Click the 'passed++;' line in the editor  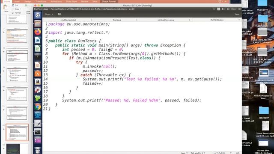pos(93,71)
